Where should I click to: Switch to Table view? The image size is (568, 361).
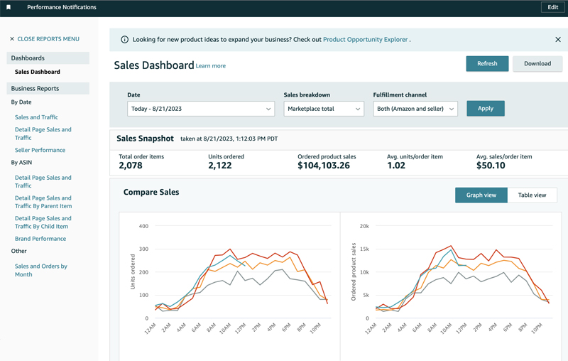[532, 195]
